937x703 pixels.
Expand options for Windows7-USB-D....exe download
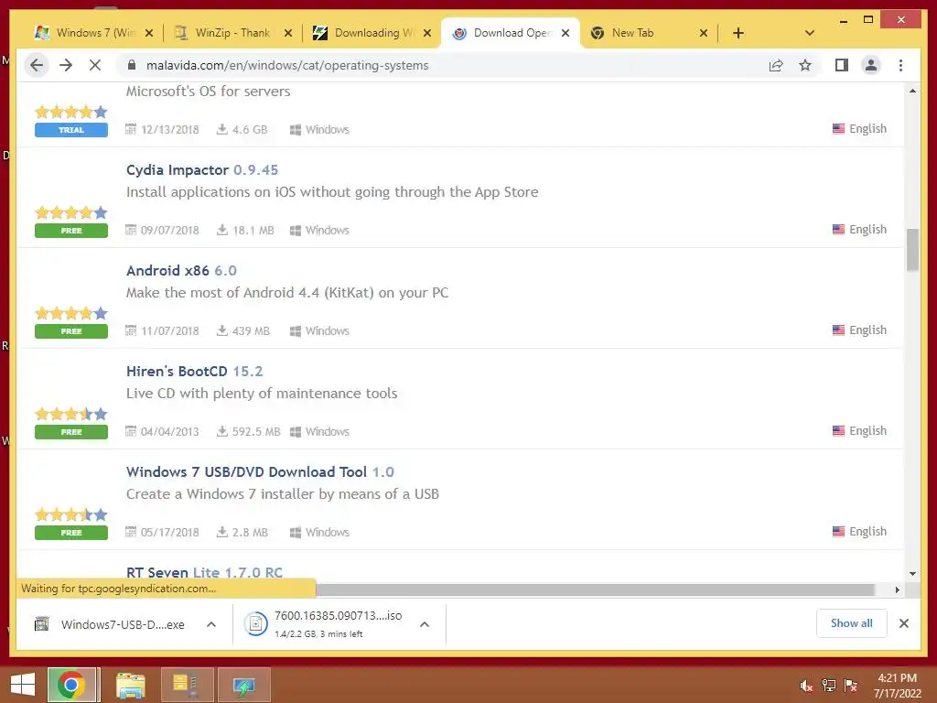click(x=211, y=624)
